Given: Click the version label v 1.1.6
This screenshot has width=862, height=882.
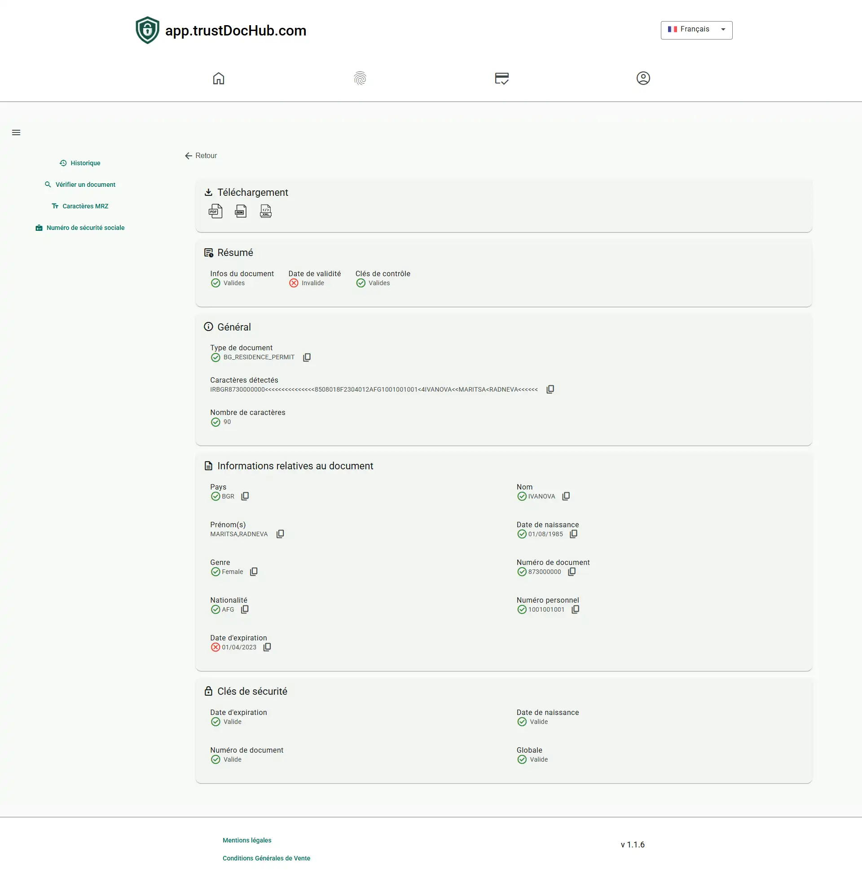Looking at the screenshot, I should click(x=633, y=844).
